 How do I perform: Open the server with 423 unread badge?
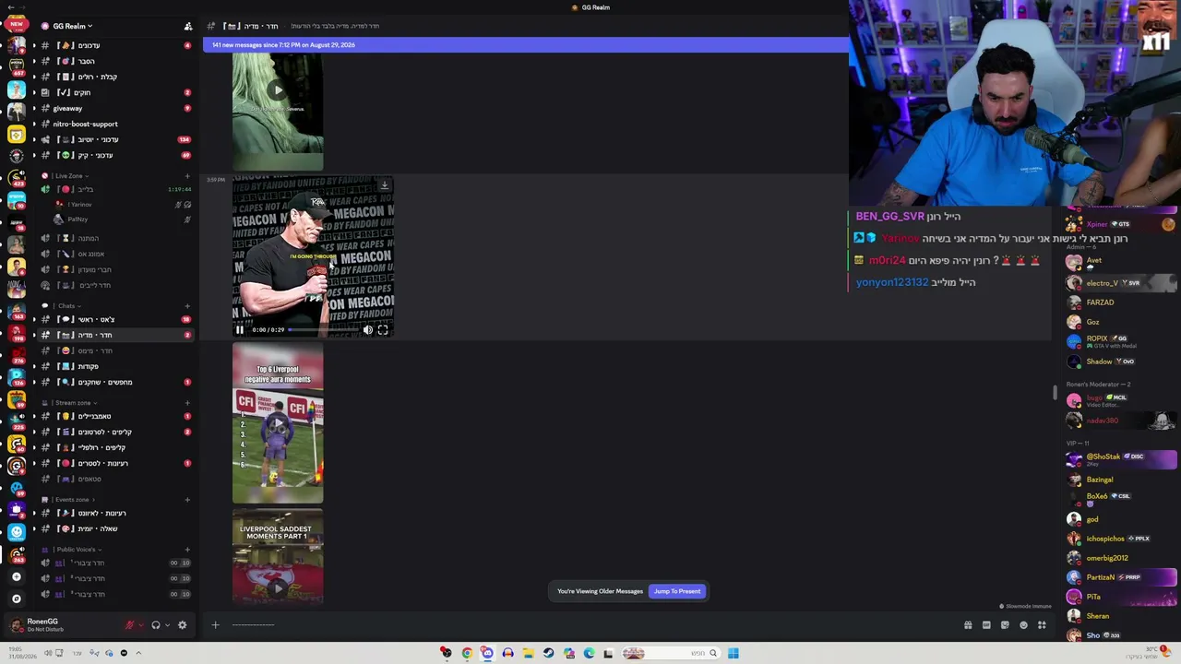pyautogui.click(x=16, y=178)
